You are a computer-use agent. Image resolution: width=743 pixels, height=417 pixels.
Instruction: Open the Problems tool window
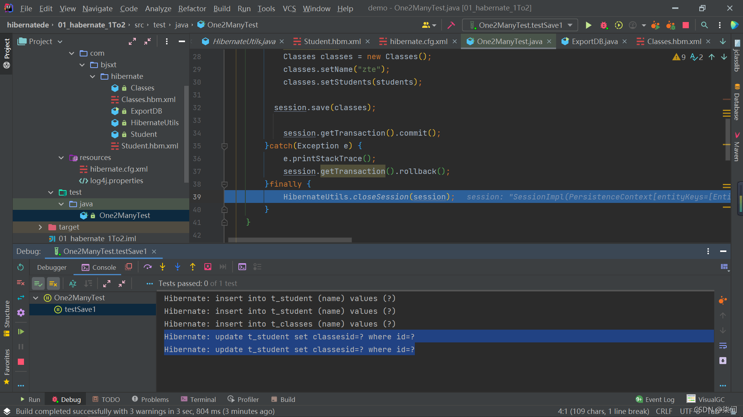point(151,399)
